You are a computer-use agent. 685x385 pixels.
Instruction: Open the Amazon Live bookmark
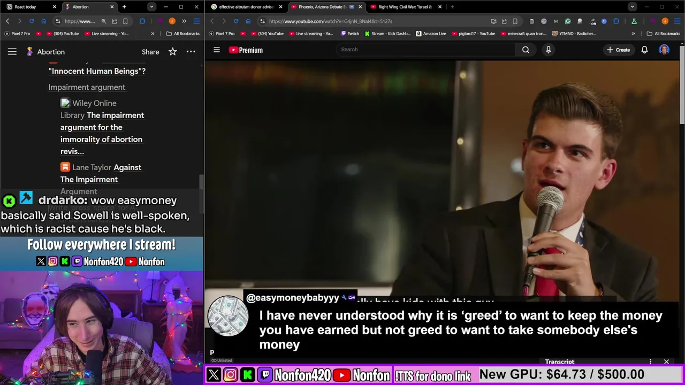coord(431,34)
